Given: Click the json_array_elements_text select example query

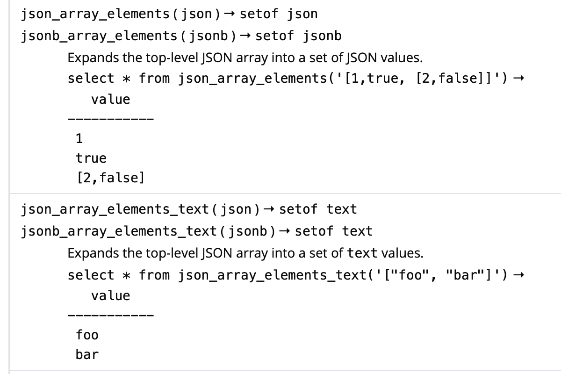Looking at the screenshot, I should pyautogui.click(x=288, y=275).
